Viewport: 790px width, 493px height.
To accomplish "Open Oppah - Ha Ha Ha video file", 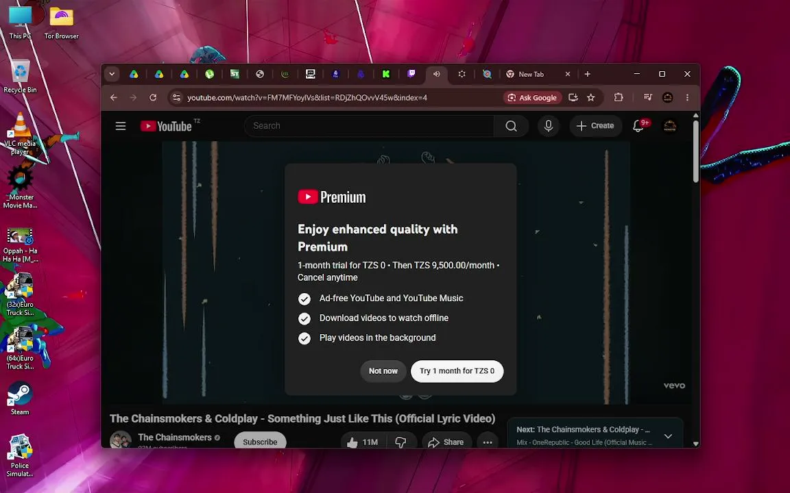I will pos(20,245).
